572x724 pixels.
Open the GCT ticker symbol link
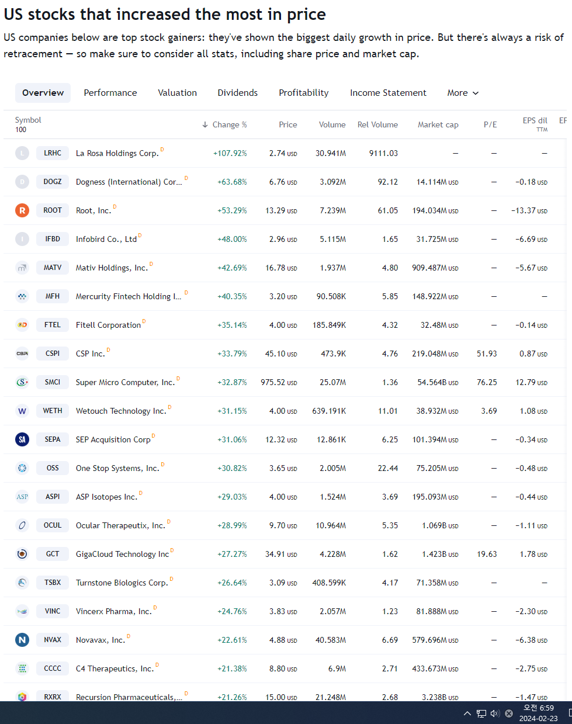[53, 554]
